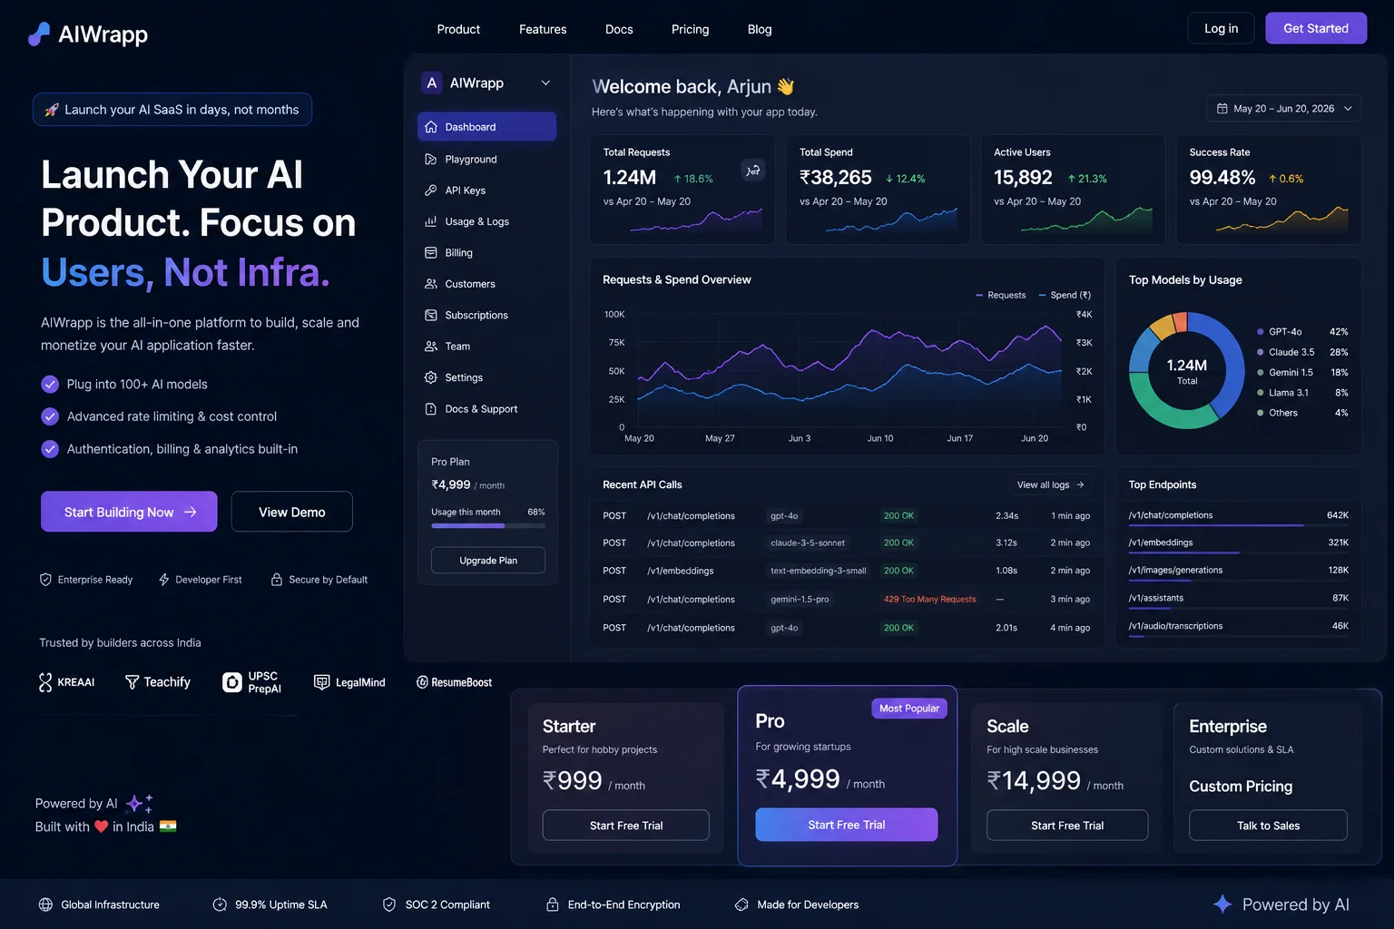1394x929 pixels.
Task: Click the 429 Too Many Requests status
Action: 929,600
